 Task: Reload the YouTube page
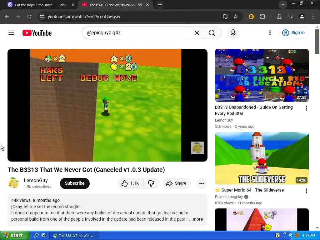29,17
